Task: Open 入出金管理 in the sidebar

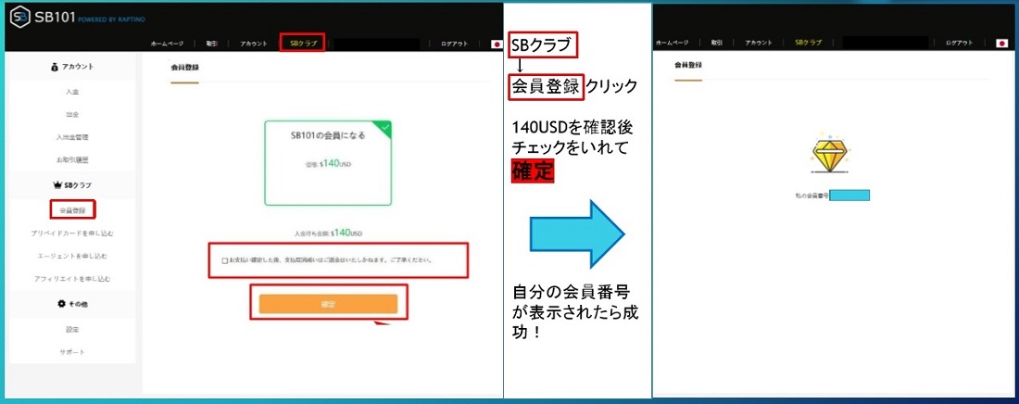Action: coord(72,137)
